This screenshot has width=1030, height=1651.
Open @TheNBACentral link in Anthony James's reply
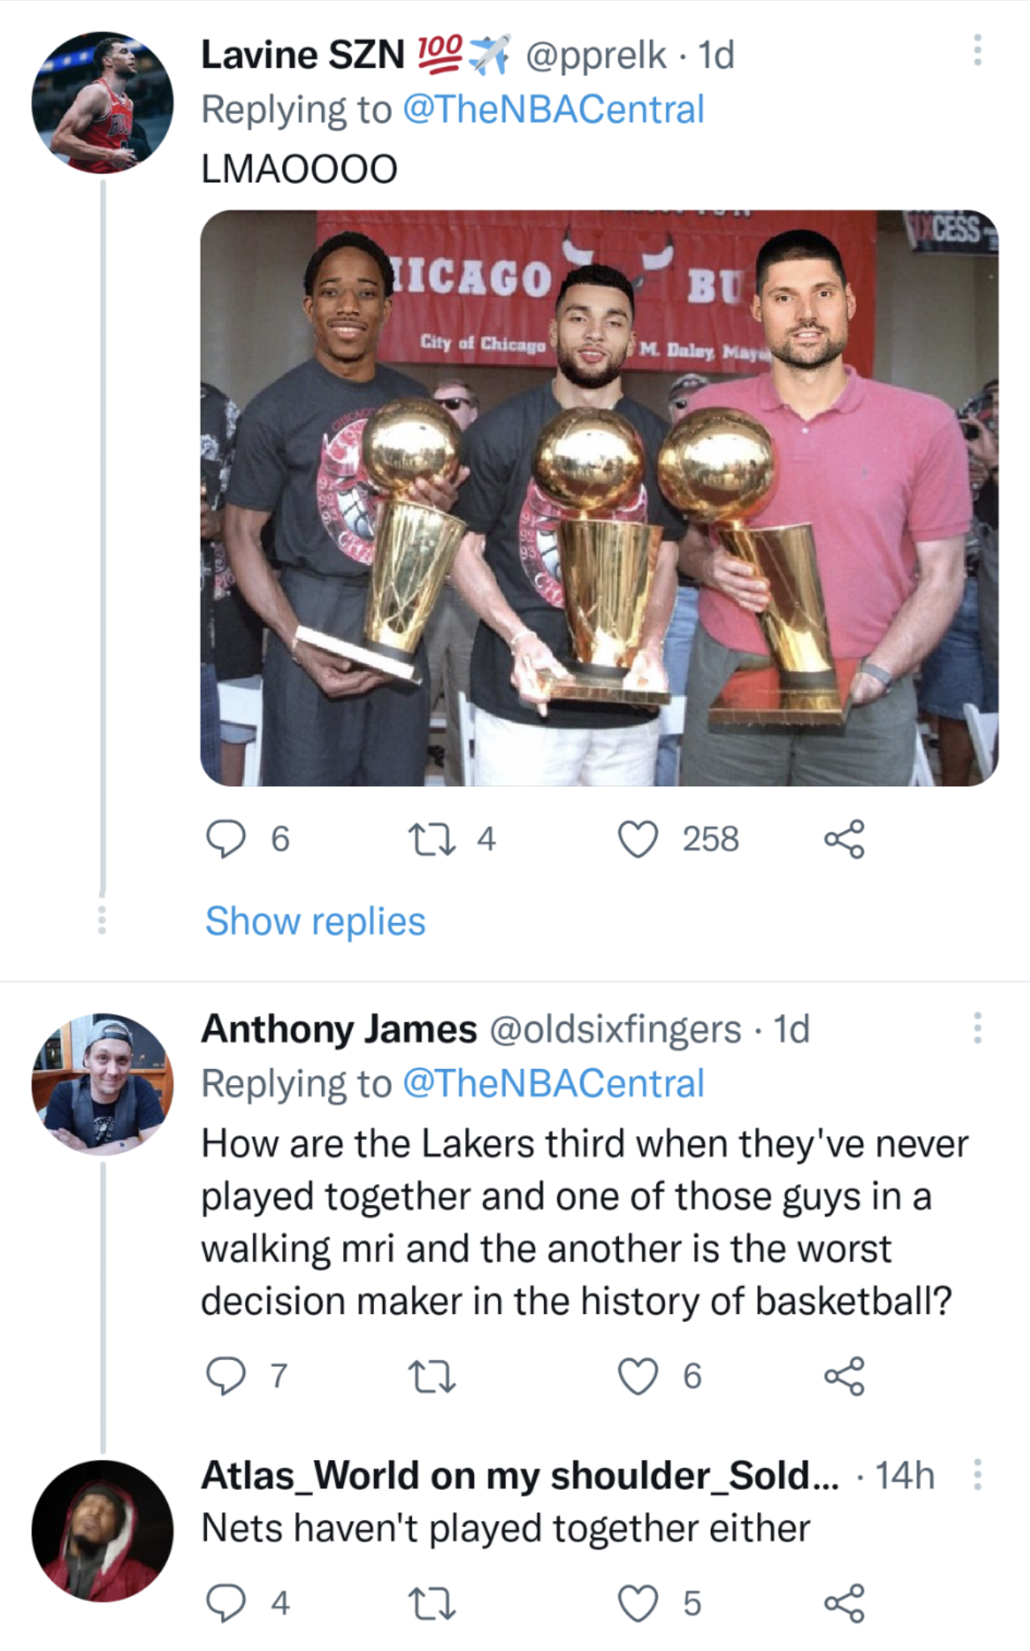(x=553, y=1083)
